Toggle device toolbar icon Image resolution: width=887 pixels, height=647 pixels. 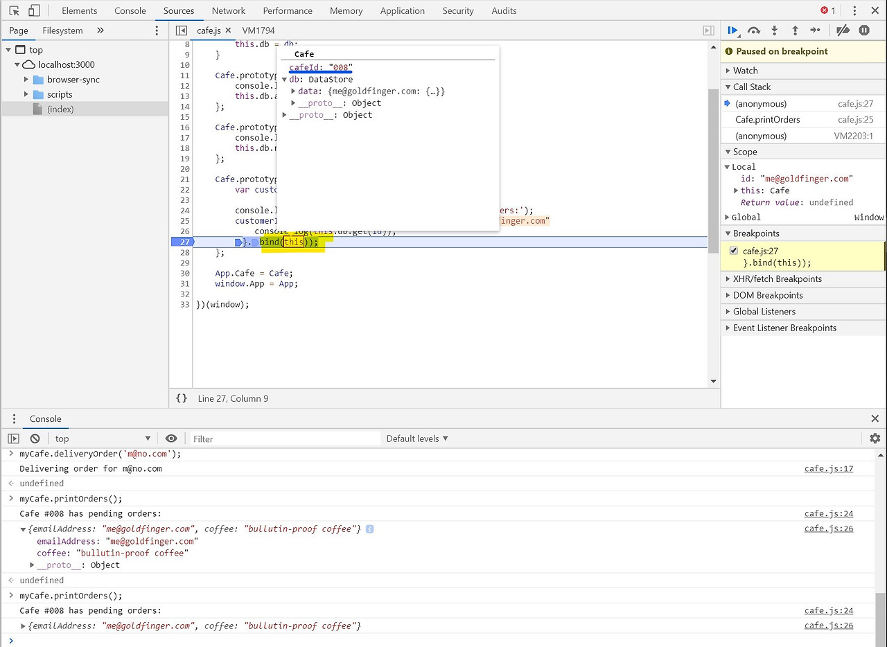point(34,10)
